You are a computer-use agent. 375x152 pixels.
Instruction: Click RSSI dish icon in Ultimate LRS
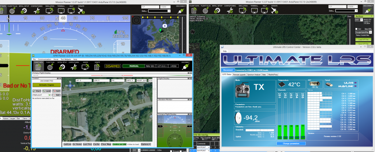[238, 118]
